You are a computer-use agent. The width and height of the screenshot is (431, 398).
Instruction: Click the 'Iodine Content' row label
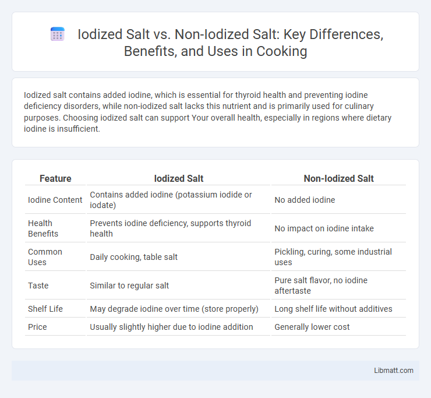point(55,200)
